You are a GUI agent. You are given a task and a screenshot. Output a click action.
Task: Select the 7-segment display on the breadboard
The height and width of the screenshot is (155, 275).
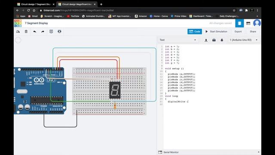[115, 90]
